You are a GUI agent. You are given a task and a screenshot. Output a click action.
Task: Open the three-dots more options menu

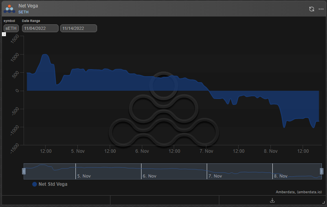[x=321, y=9]
